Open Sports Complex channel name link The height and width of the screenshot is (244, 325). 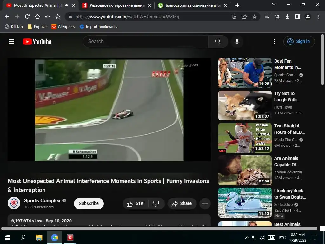coord(42,201)
